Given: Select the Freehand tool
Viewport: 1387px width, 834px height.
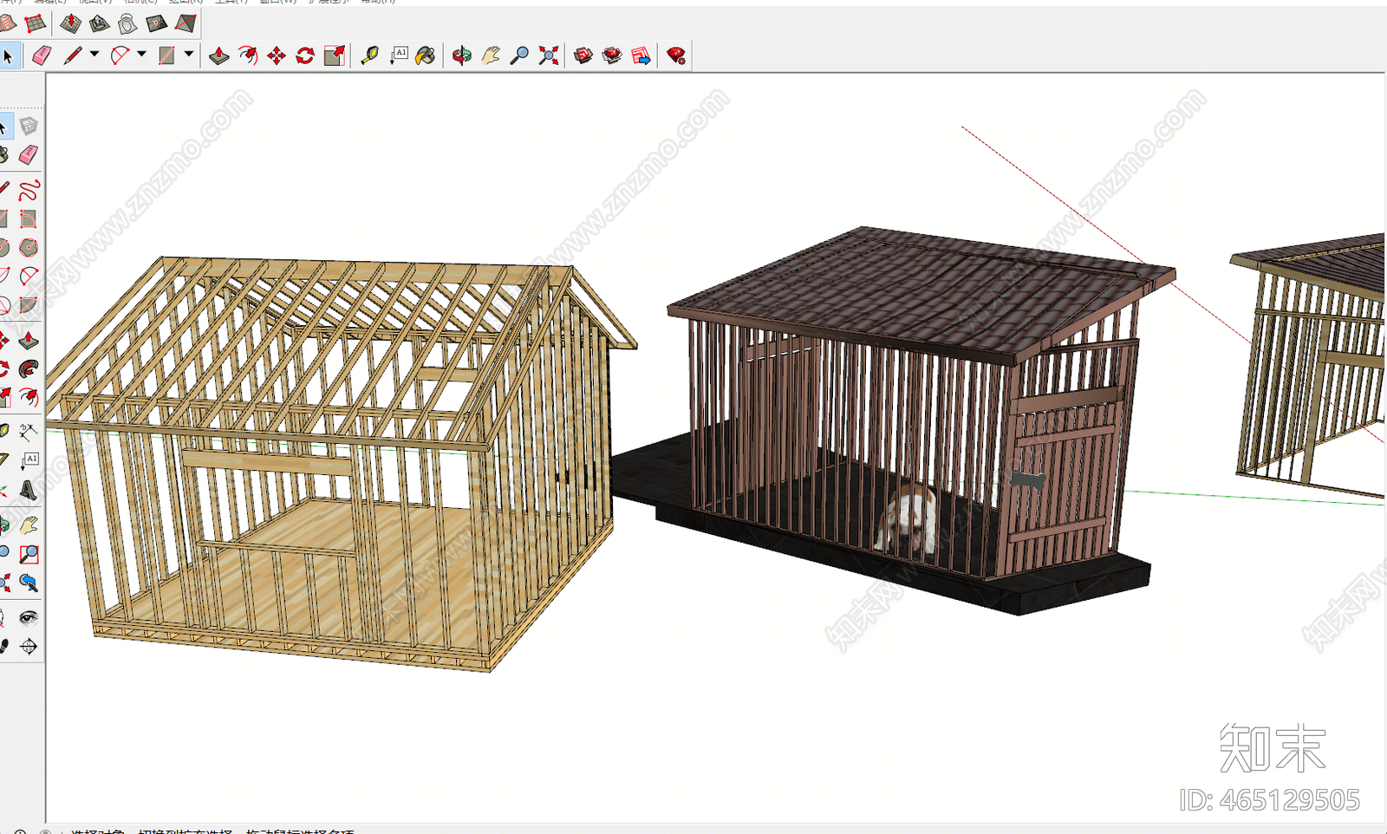Looking at the screenshot, I should [x=29, y=190].
